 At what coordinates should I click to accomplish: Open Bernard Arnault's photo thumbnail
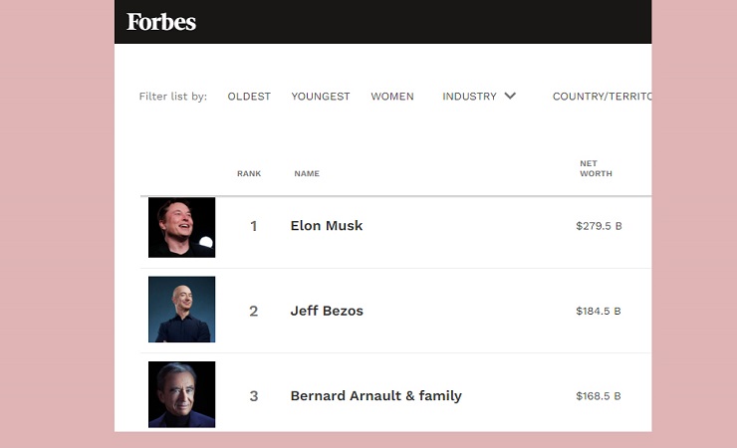[x=182, y=394]
